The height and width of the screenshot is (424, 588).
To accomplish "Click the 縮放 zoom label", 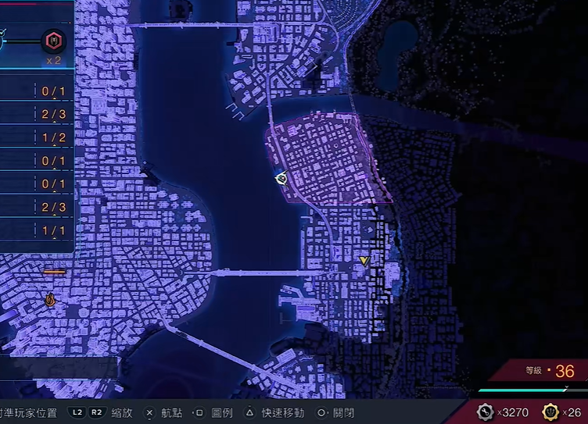I will 122,413.
